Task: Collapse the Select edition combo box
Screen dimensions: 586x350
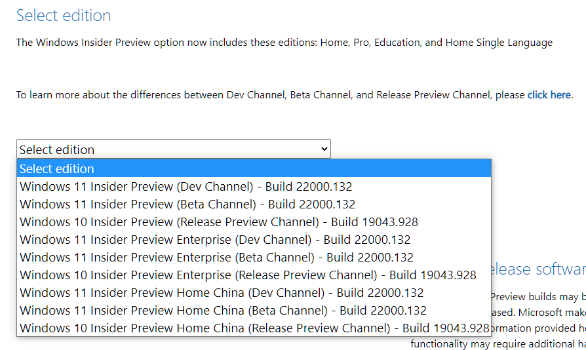Action: click(174, 149)
